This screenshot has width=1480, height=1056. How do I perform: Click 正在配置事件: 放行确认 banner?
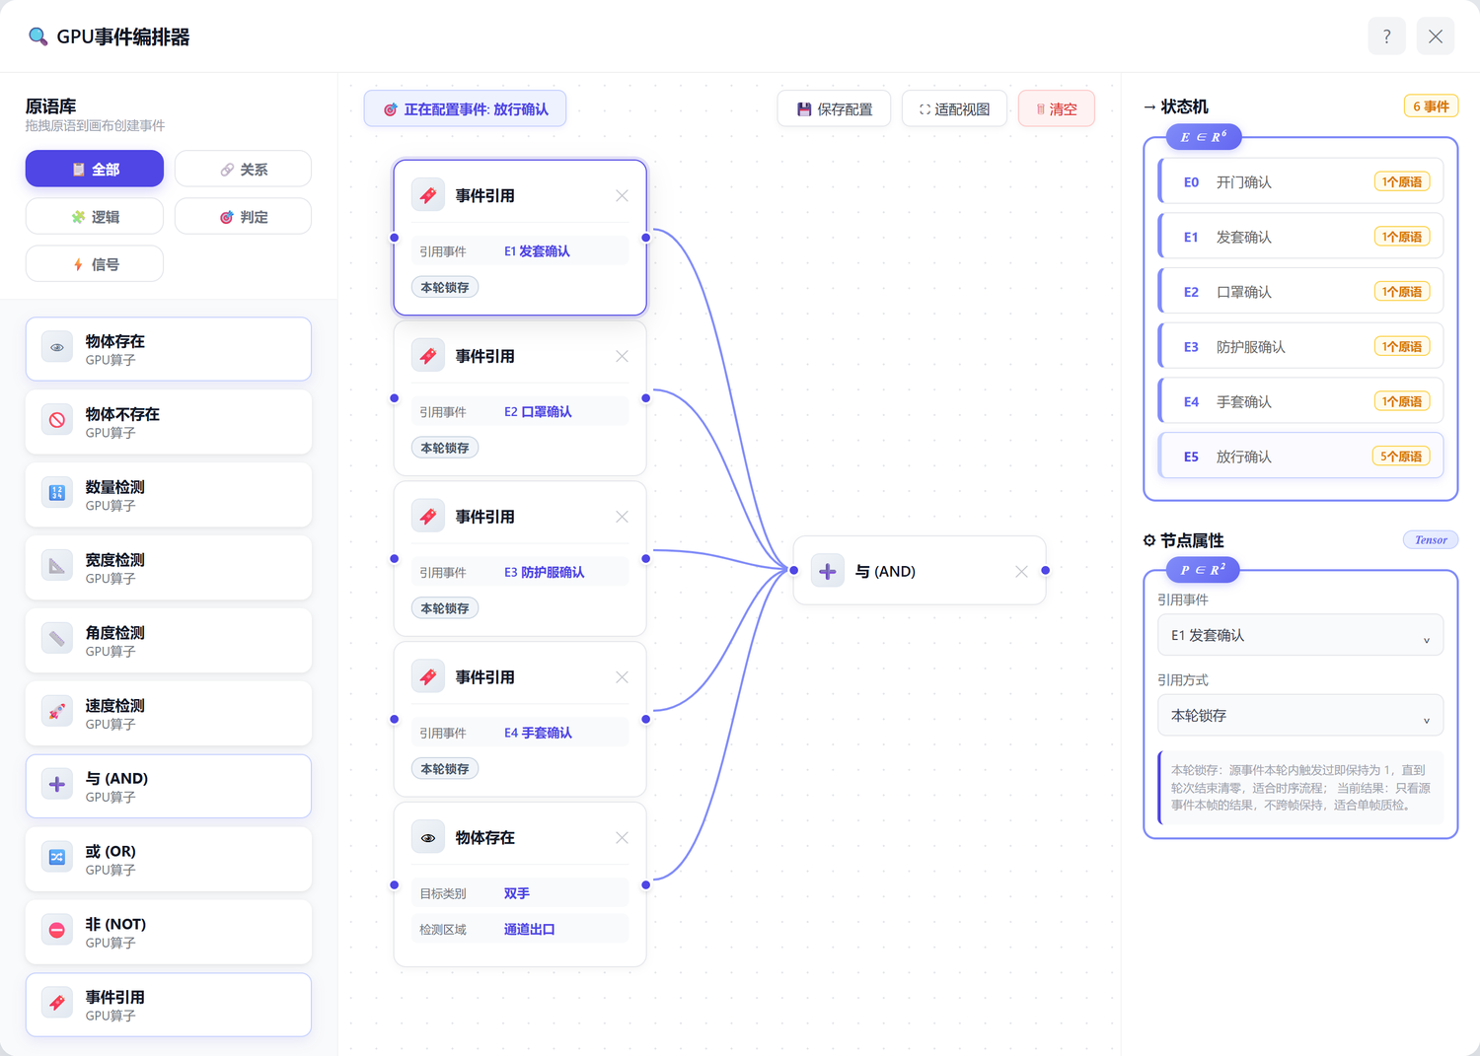(465, 108)
